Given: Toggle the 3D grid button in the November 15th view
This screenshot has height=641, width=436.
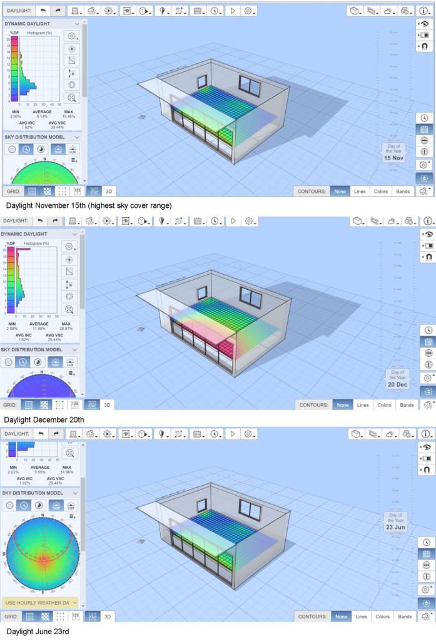Looking at the screenshot, I should click(109, 191).
